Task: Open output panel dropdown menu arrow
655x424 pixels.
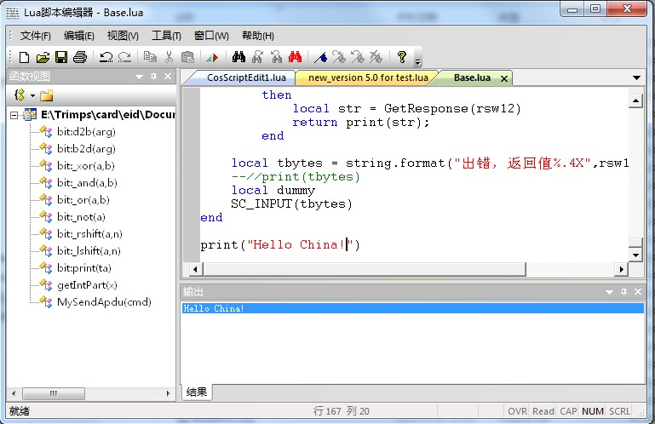Action: click(x=610, y=292)
